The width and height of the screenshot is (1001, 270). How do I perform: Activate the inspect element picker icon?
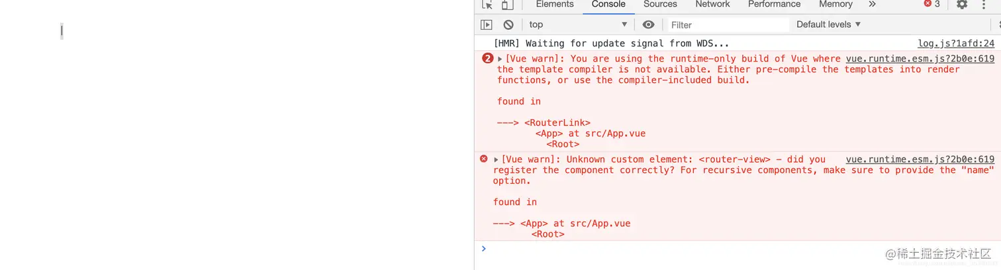(487, 5)
